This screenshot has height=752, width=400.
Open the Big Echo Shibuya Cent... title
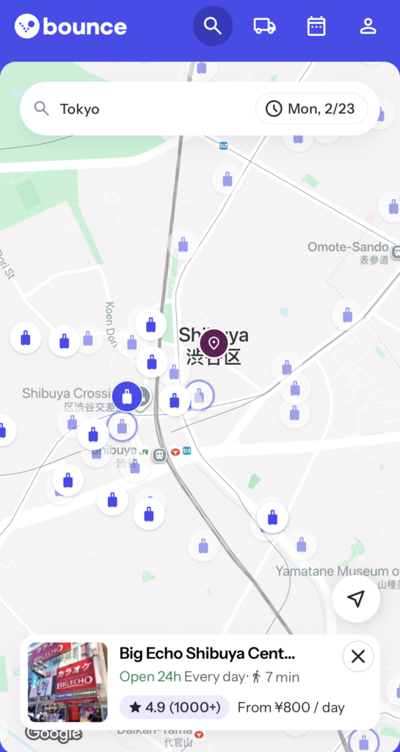point(207,653)
